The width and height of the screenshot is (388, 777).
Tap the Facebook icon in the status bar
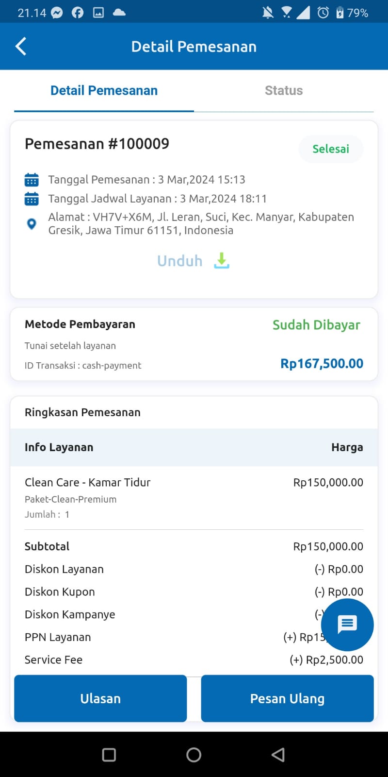[78, 12]
